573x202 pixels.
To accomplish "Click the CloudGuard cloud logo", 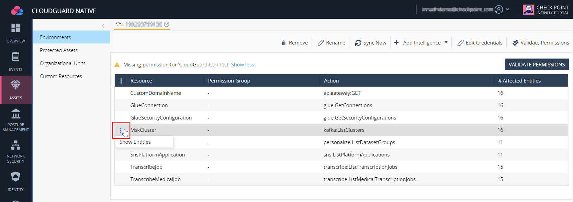I will coord(17,11).
